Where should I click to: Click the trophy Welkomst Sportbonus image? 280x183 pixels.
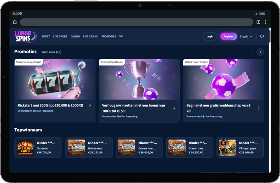[139, 80]
